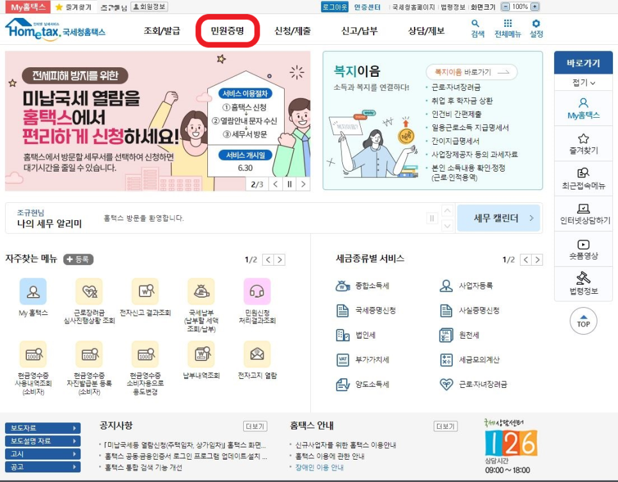This screenshot has height=482, width=618.
Task: Open 조회/발급 menu
Action: [162, 30]
